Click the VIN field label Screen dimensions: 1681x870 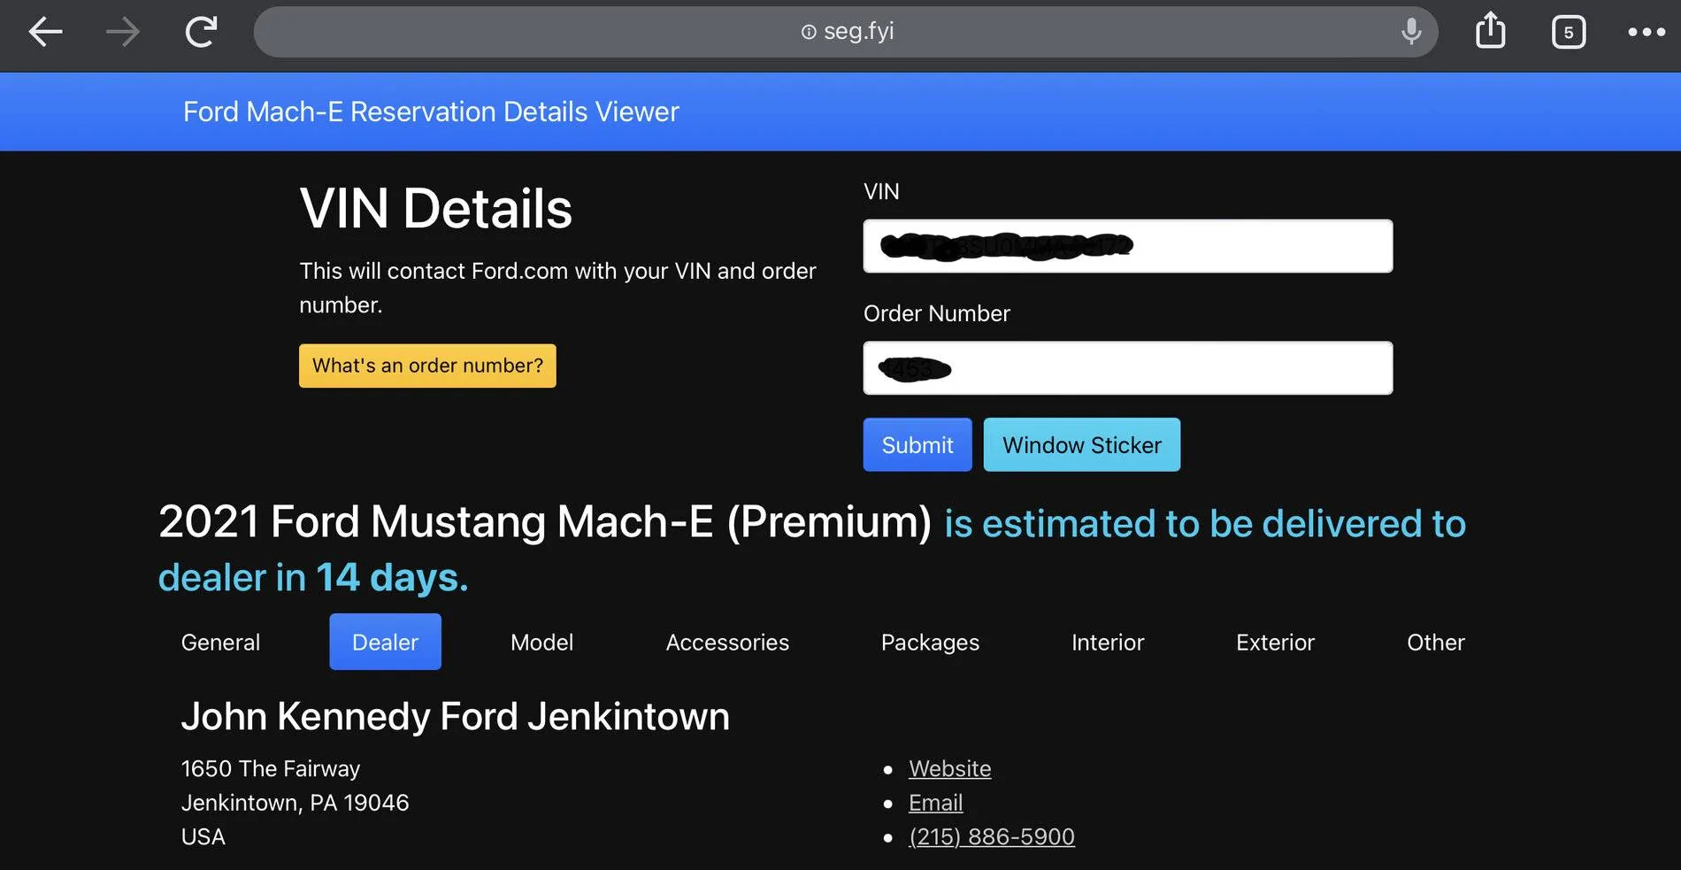[881, 191]
